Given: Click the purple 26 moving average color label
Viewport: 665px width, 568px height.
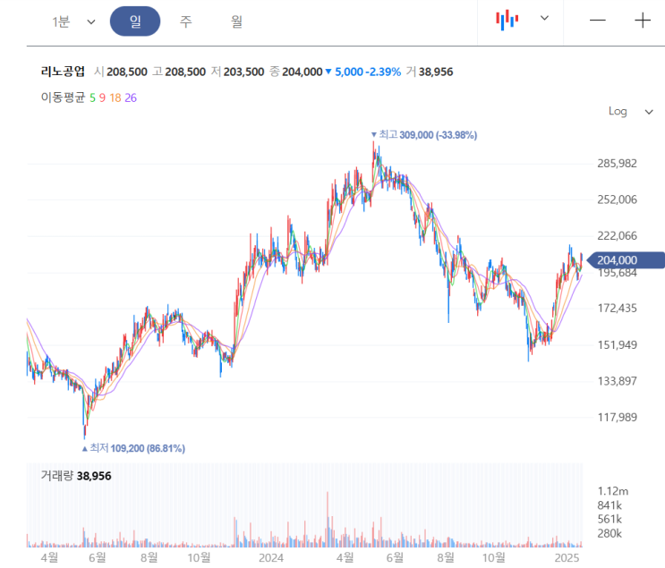Looking at the screenshot, I should (131, 97).
